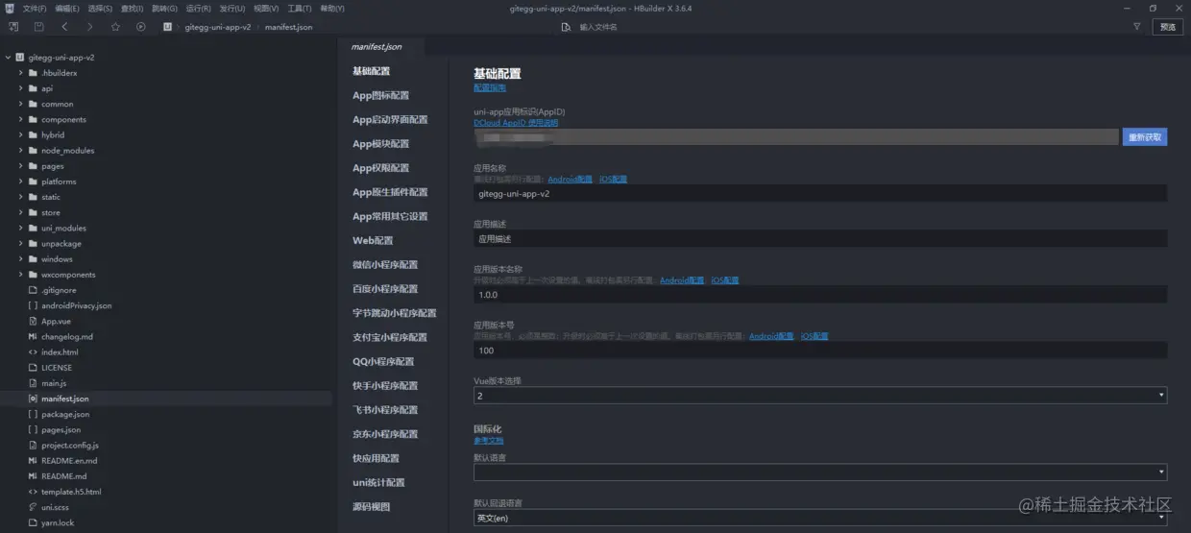Click the 重新获取 button
The image size is (1191, 533).
1145,137
